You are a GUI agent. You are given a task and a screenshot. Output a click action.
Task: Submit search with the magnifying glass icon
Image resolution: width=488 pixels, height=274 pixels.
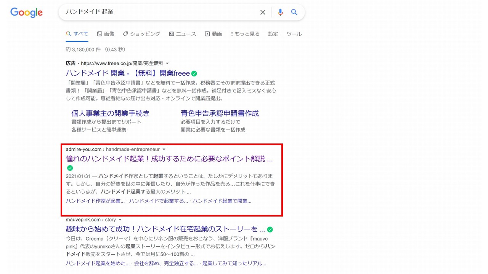[294, 12]
